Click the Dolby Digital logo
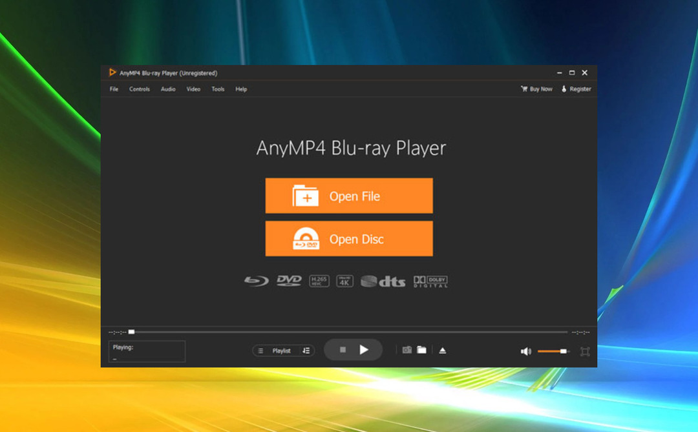 (430, 281)
